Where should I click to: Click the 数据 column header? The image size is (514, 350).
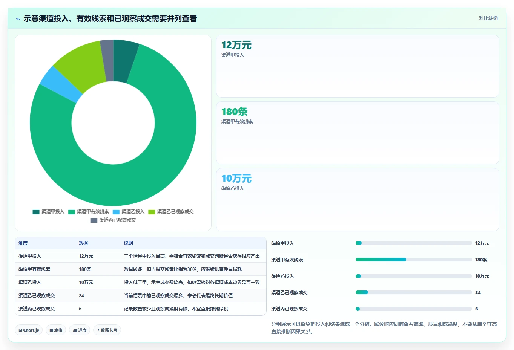[x=83, y=243]
